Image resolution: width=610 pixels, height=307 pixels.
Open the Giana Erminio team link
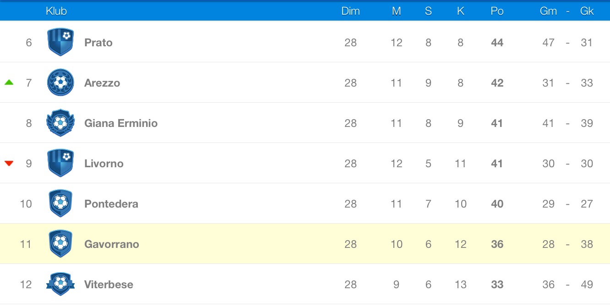[x=121, y=123]
